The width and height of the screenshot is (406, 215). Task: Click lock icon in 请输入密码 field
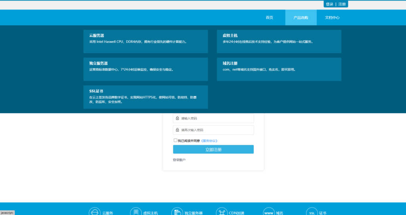point(177,118)
